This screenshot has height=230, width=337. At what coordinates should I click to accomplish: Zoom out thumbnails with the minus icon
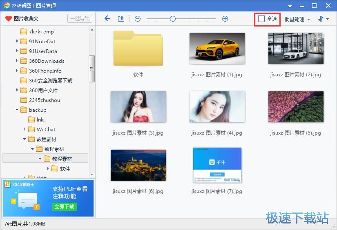point(138,19)
